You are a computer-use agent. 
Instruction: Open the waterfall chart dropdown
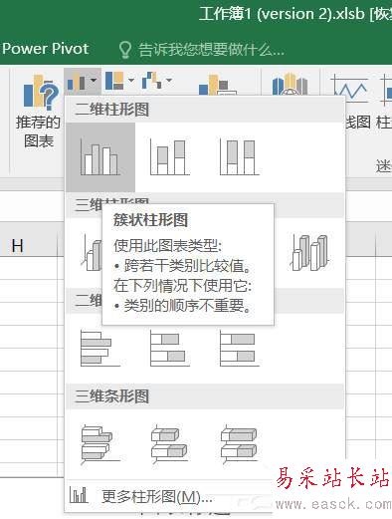tap(157, 81)
